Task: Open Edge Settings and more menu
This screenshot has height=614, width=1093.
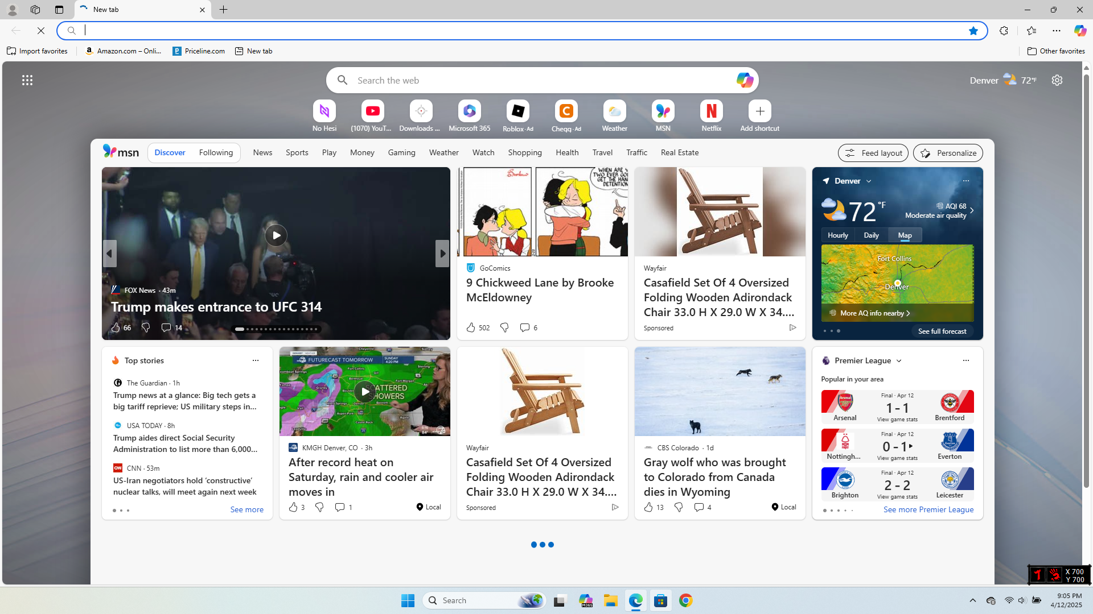Action: [1057, 31]
